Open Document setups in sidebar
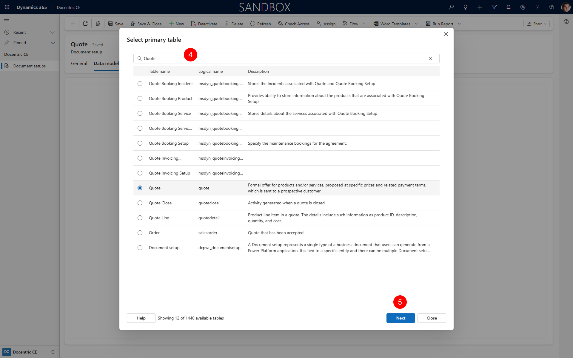The height and width of the screenshot is (358, 573). tap(30, 66)
